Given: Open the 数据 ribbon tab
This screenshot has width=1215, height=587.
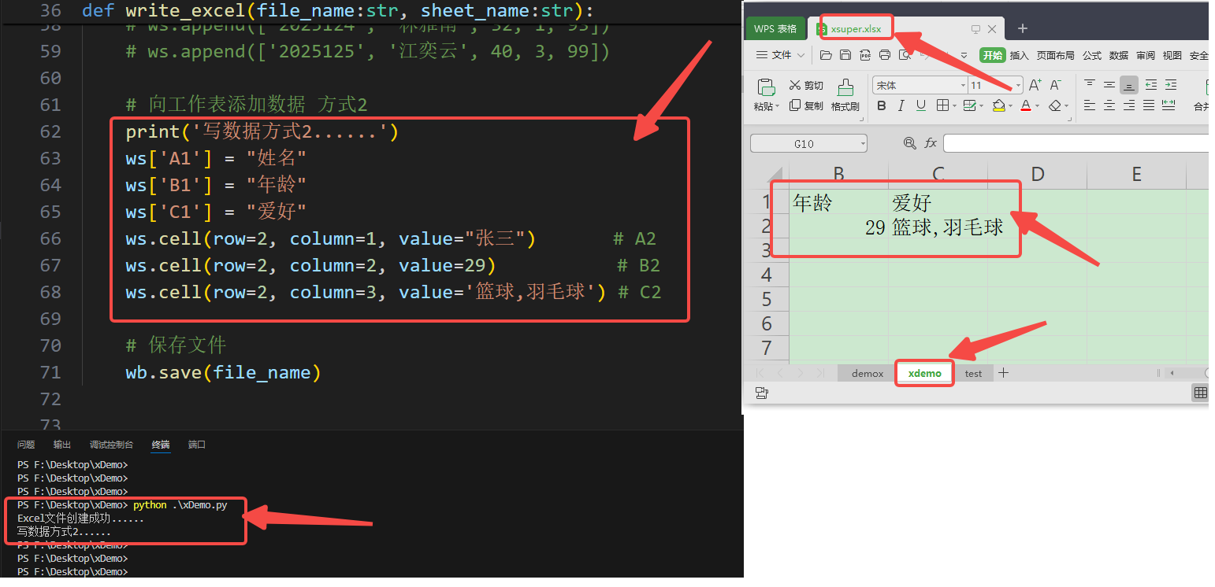Looking at the screenshot, I should 1119,55.
